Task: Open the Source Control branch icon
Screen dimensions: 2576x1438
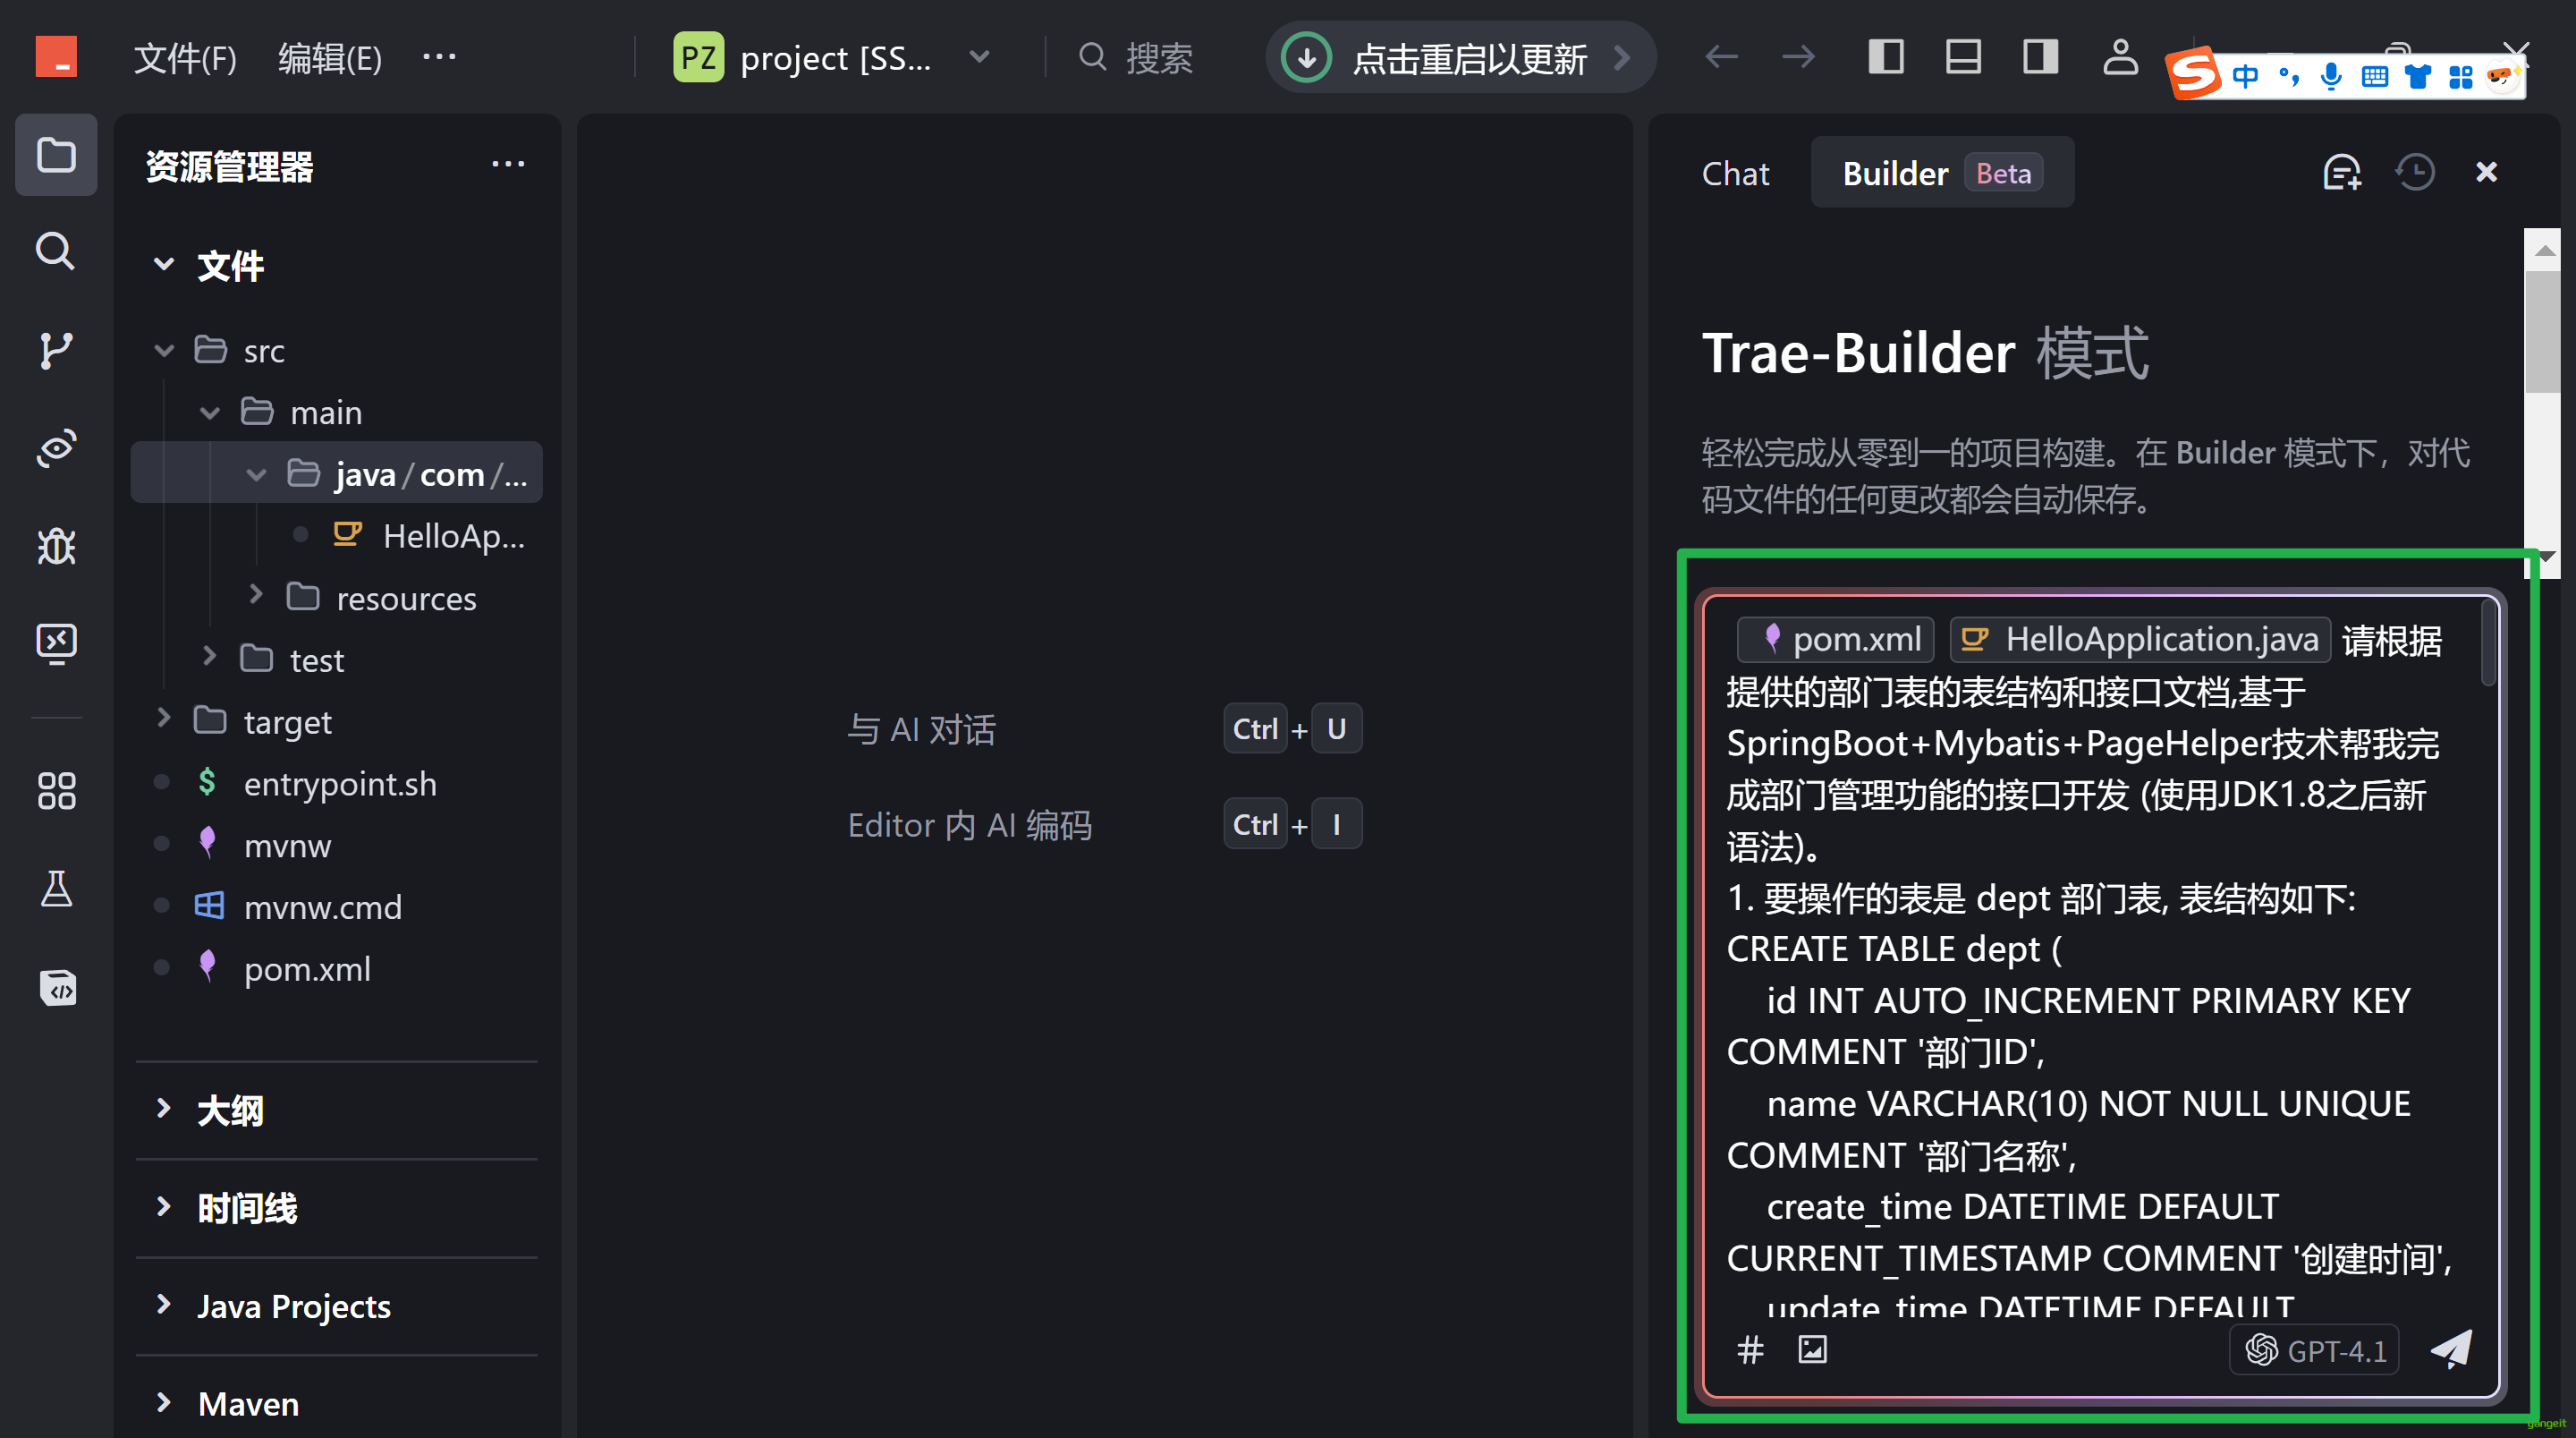Action: (56, 350)
